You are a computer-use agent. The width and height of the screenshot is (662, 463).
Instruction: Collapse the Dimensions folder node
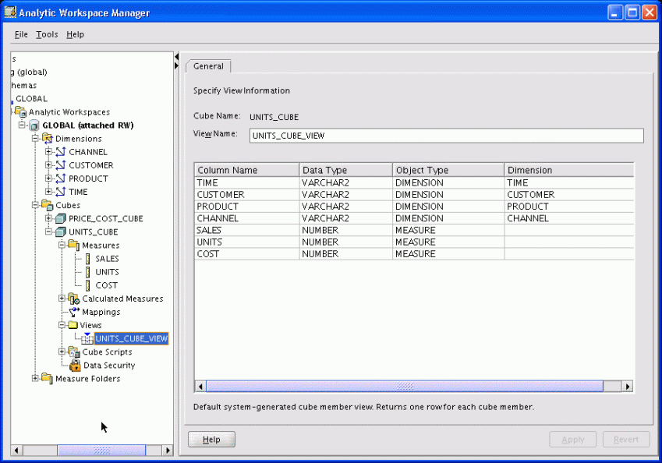click(35, 139)
